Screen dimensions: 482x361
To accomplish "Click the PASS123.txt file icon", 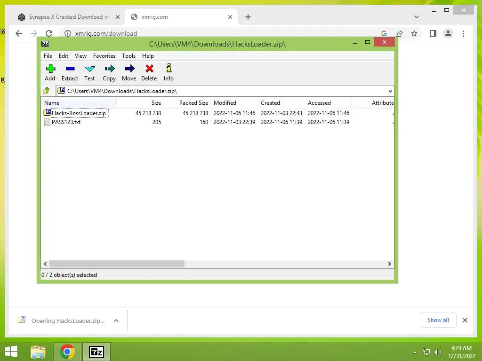I will pyautogui.click(x=47, y=122).
